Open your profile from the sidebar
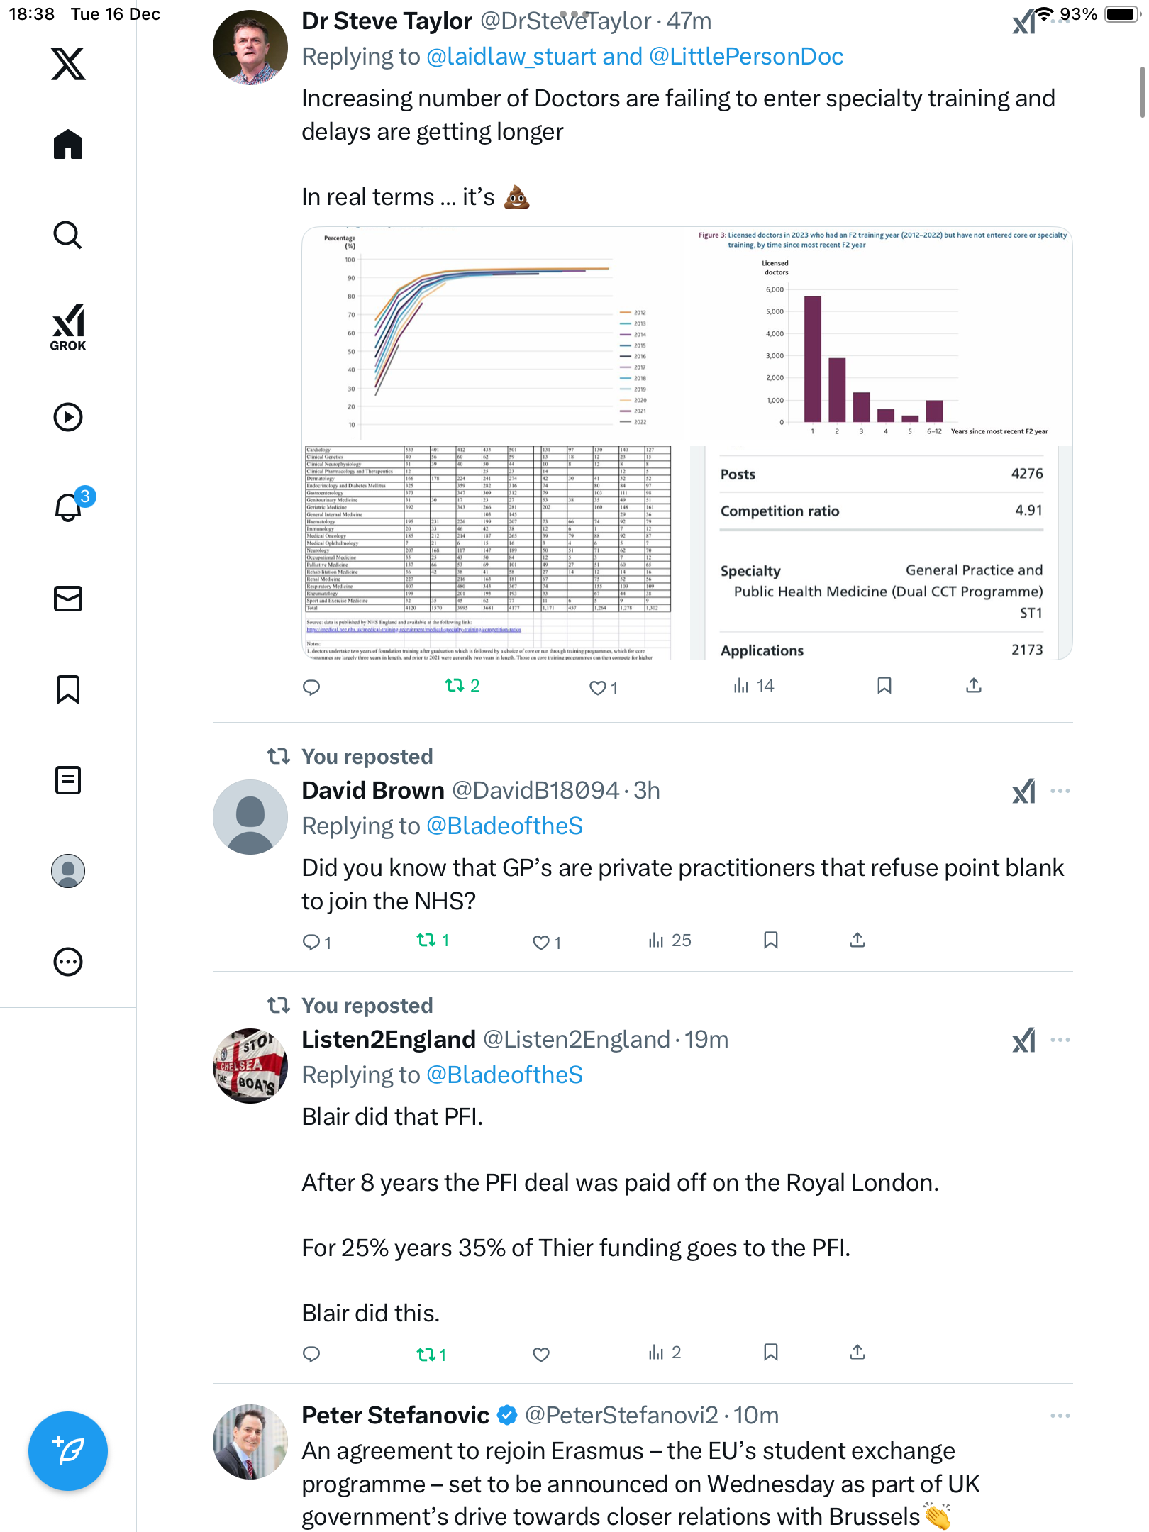This screenshot has height=1532, width=1149. tap(68, 871)
